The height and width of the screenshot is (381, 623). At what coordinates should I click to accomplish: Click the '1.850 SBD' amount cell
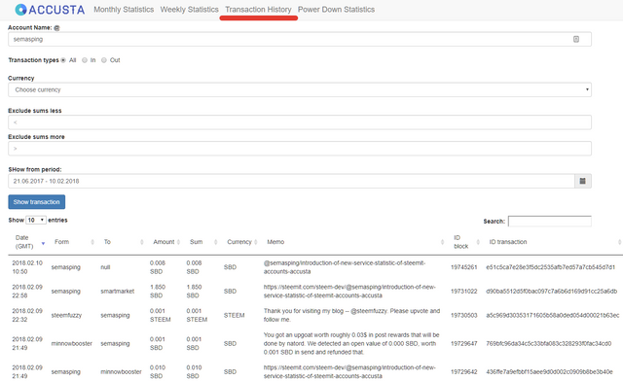coord(158,292)
